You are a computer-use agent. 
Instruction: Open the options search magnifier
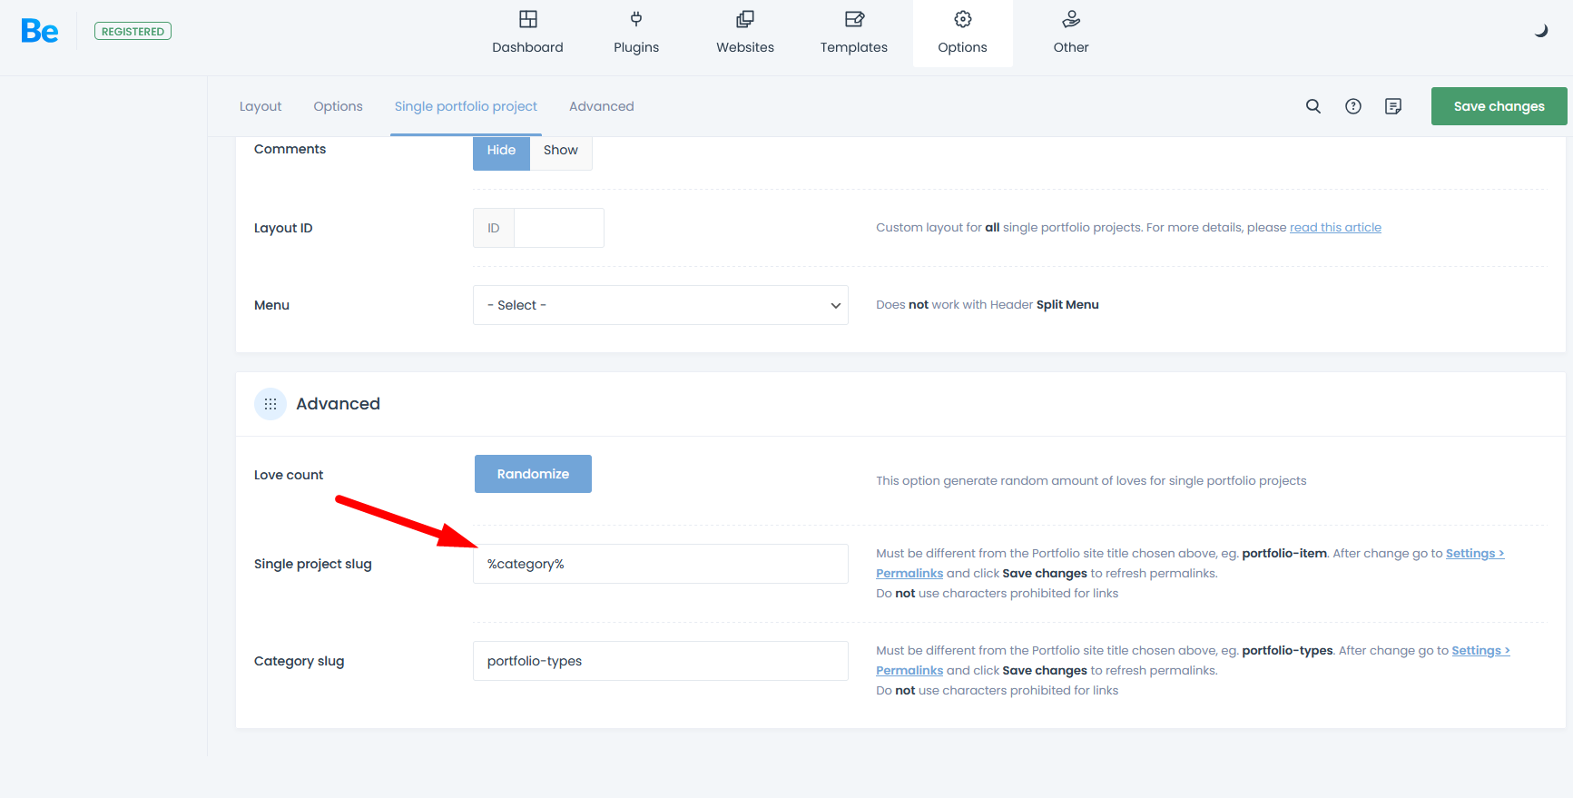(1312, 106)
